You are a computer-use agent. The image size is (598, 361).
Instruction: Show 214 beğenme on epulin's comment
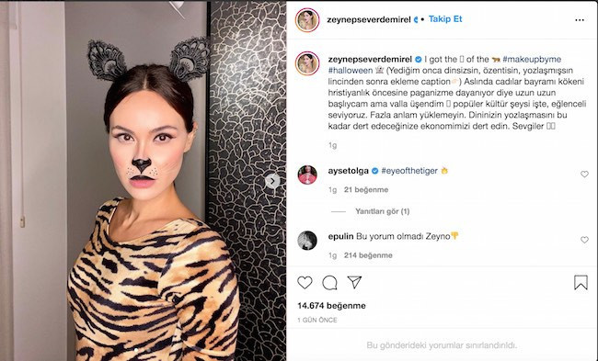(x=368, y=255)
